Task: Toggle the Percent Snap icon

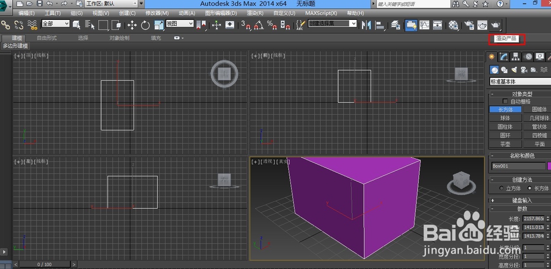Action: [x=272, y=25]
